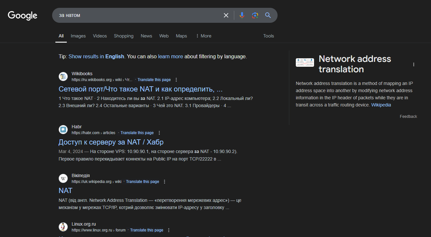Clear the search query with the X icon

tap(226, 15)
